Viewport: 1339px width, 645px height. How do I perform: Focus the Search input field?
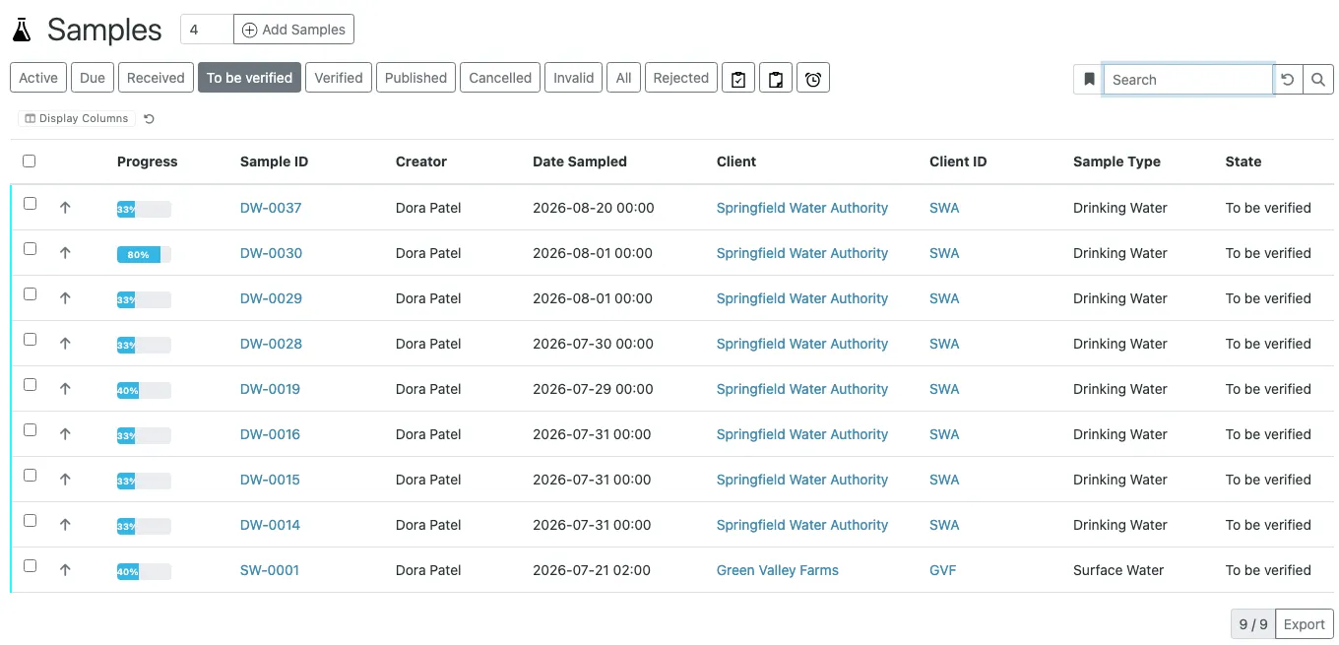click(1188, 80)
